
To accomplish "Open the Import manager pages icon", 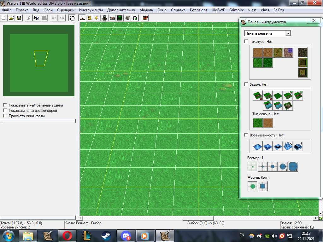I will pyautogui.click(x=135, y=18).
